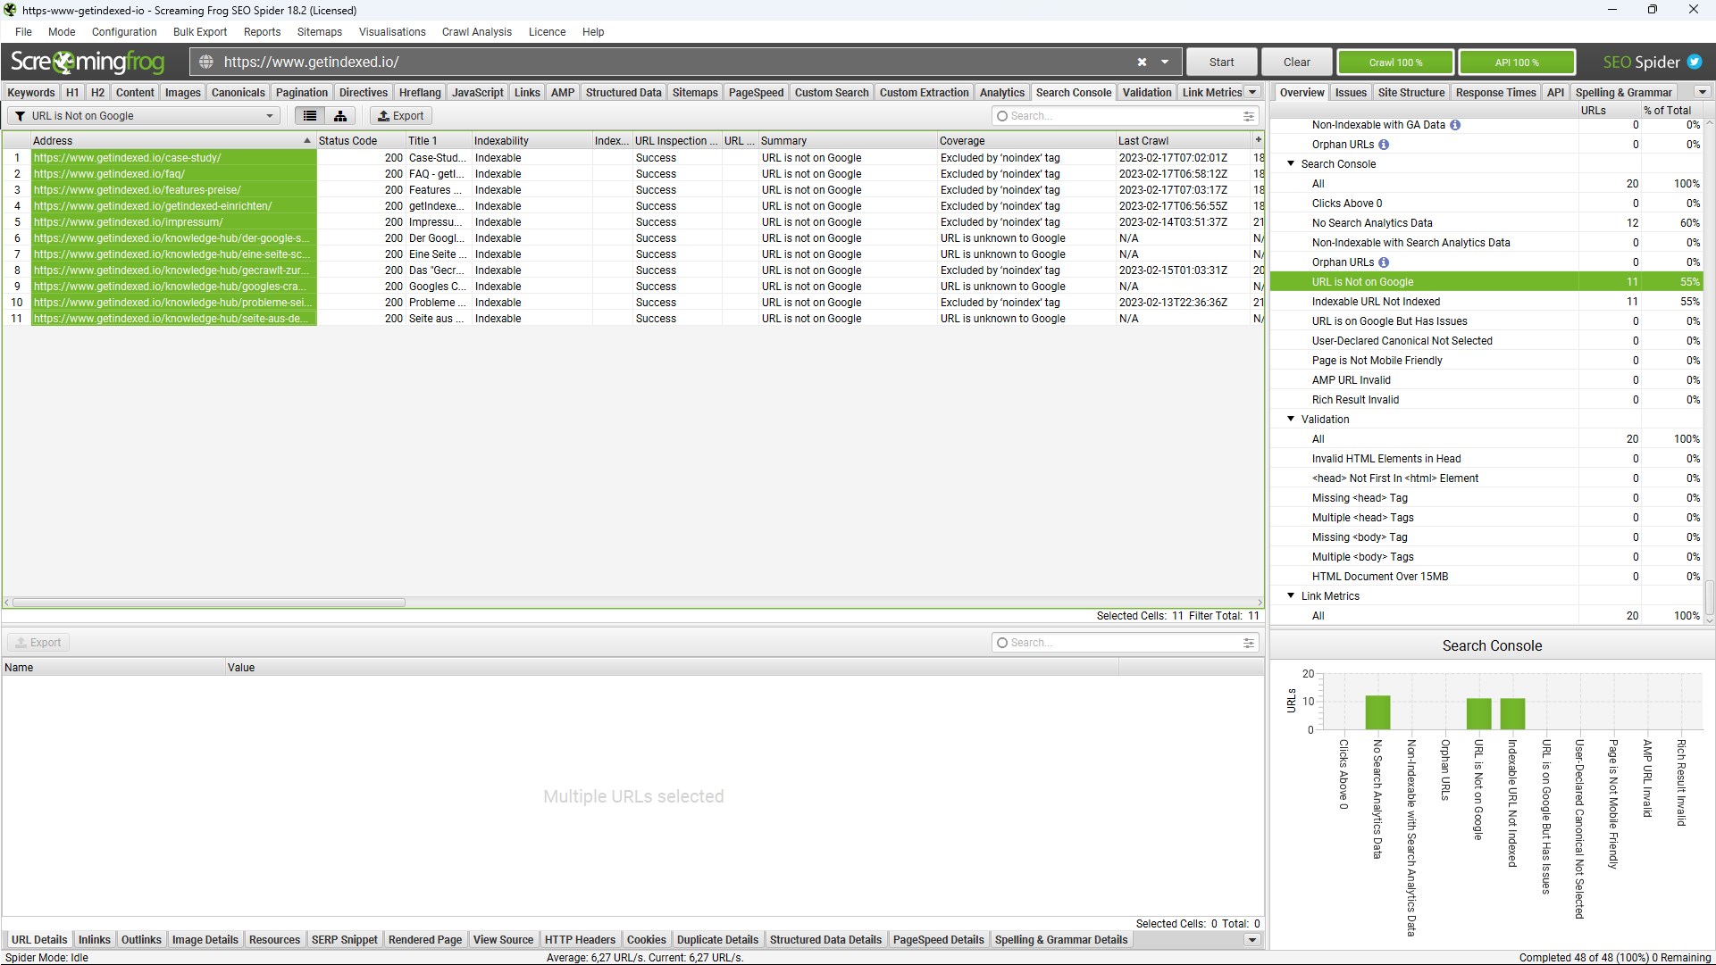
Task: Click info icon beside first Orphan URLs row
Action: 1384,145
